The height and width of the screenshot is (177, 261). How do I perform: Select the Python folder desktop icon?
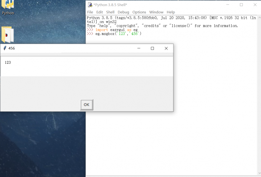pyautogui.click(x=8, y=8)
